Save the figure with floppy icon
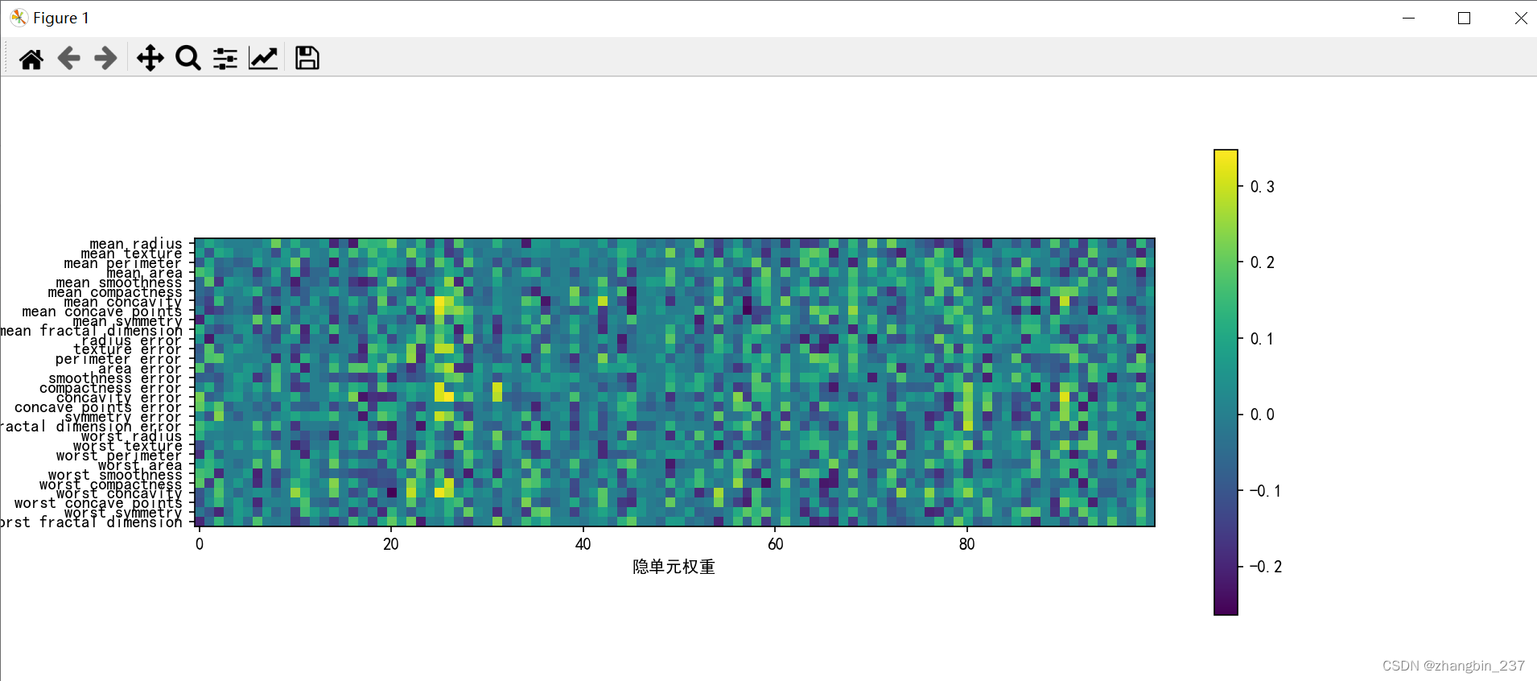The image size is (1537, 681). coord(307,58)
